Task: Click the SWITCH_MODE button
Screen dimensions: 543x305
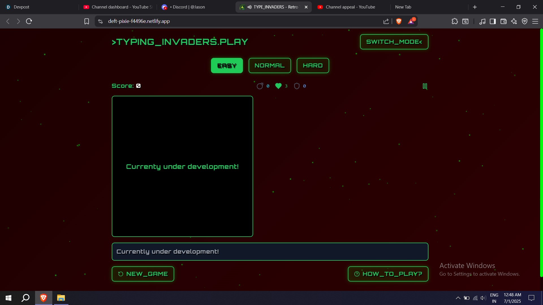Action: pos(394,42)
